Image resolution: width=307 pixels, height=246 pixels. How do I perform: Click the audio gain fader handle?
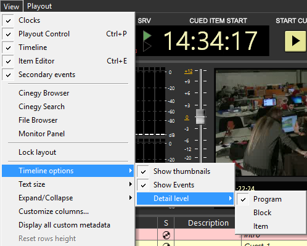[200, 117]
